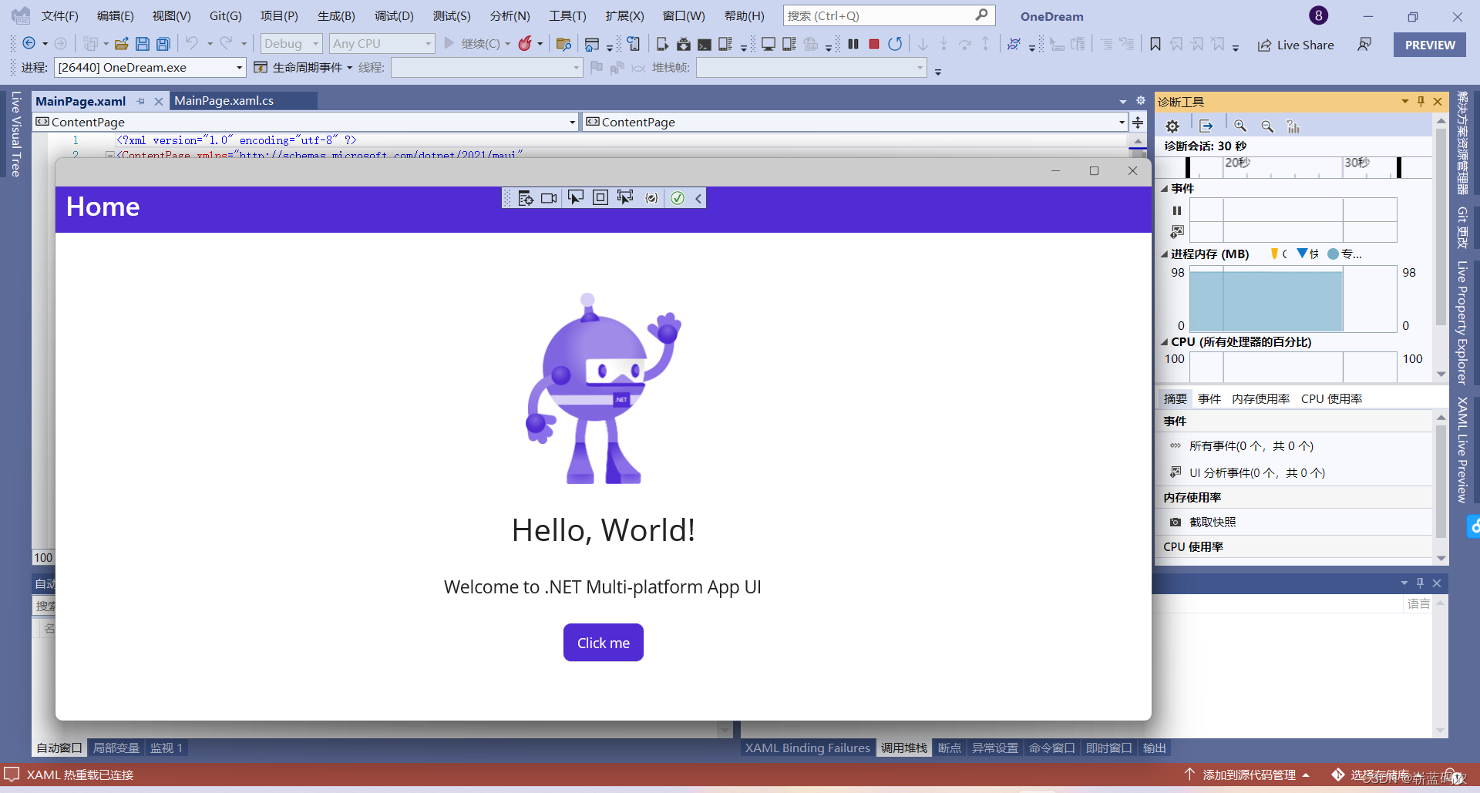Click the 继续(C) Continue button
The height and width of the screenshot is (793, 1480).
coord(473,44)
